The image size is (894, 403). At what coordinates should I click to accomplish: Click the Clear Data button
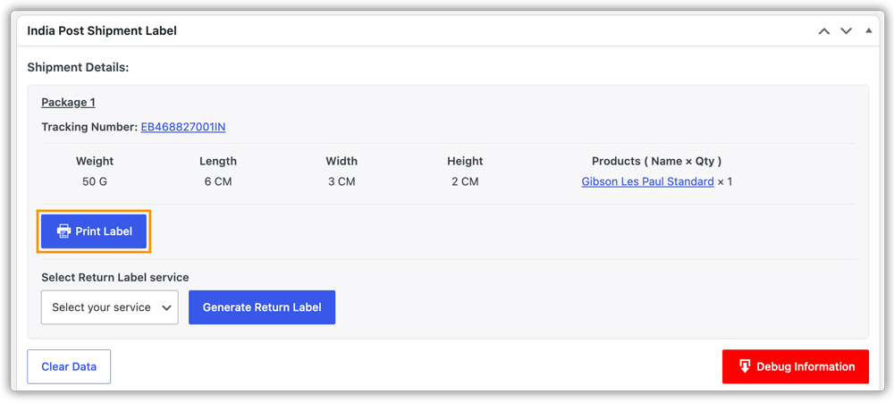pos(69,366)
